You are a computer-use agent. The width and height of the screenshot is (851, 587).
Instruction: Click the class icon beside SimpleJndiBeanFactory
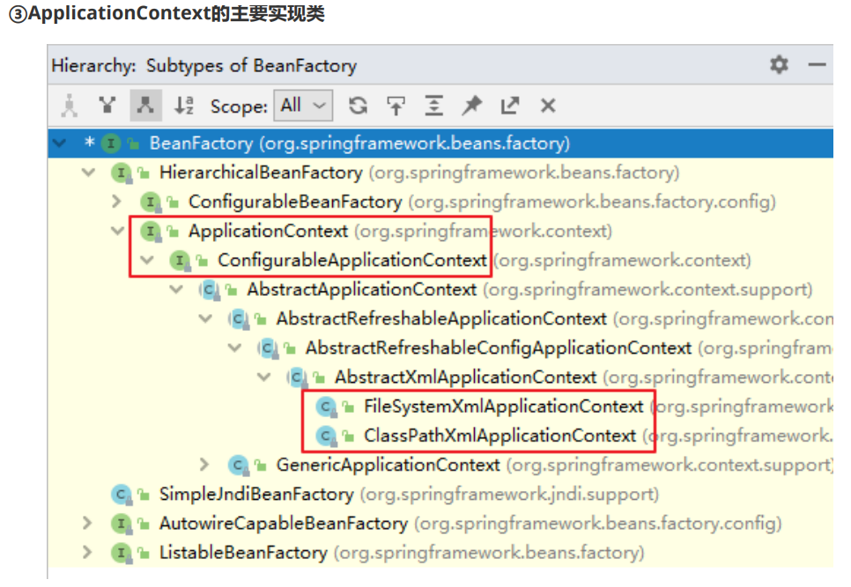pyautogui.click(x=121, y=495)
